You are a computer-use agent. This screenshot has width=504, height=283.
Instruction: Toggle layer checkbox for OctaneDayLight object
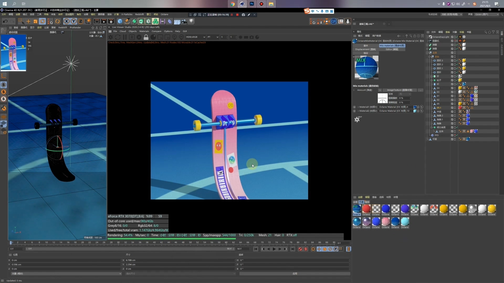click(452, 37)
